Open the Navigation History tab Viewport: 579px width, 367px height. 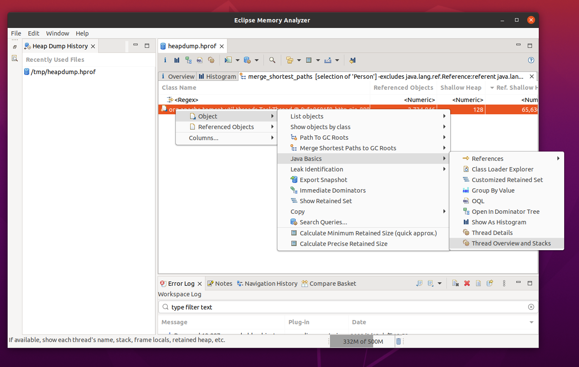click(x=267, y=283)
